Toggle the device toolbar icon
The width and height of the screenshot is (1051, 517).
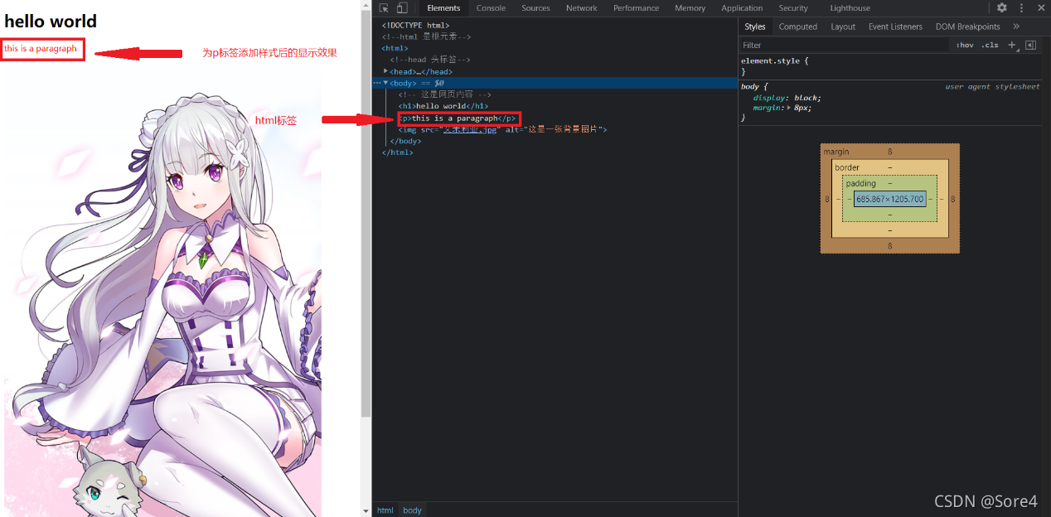pyautogui.click(x=402, y=7)
